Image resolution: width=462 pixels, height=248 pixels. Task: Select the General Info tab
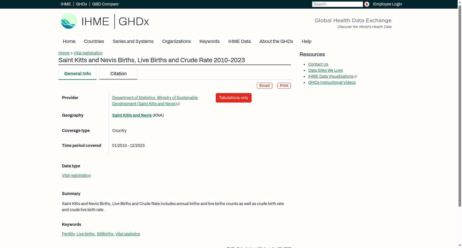click(x=77, y=74)
